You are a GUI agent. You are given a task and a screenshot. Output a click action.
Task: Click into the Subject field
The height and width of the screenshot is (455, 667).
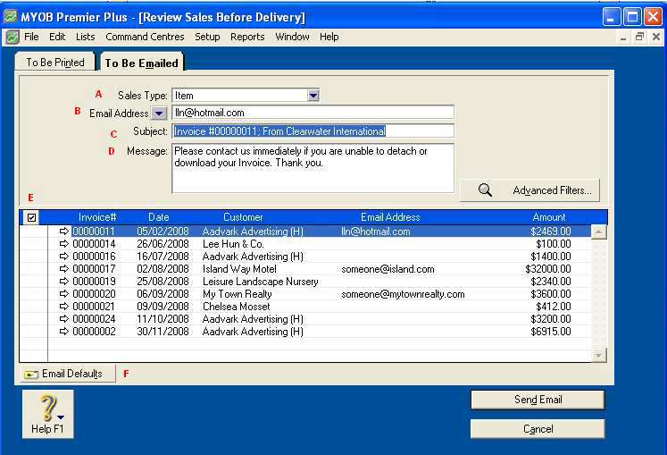click(x=313, y=131)
